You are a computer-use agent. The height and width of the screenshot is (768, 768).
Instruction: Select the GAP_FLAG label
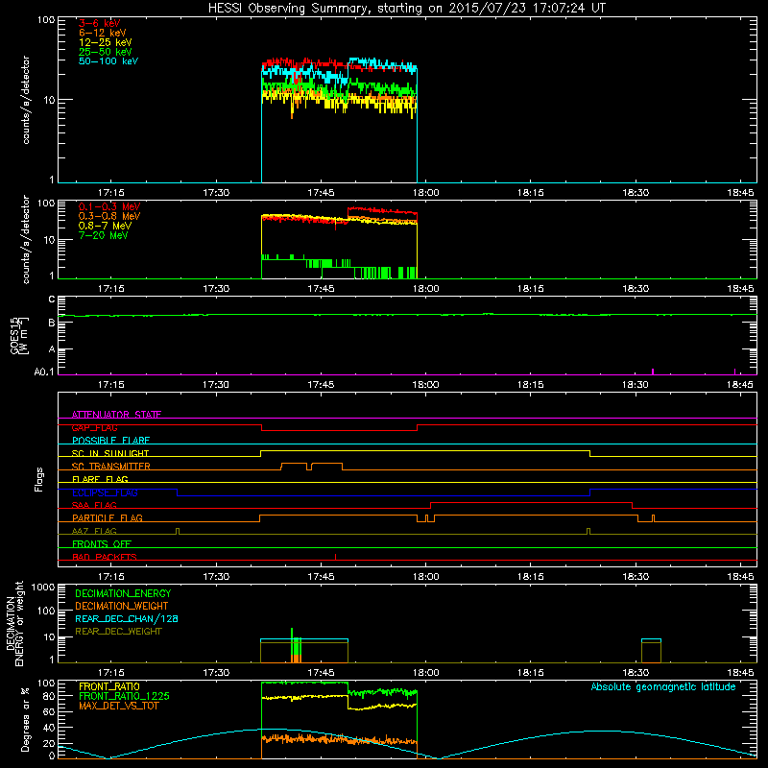point(94,427)
